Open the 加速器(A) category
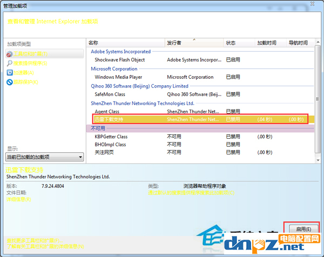This screenshot has width=324, height=257. point(24,73)
